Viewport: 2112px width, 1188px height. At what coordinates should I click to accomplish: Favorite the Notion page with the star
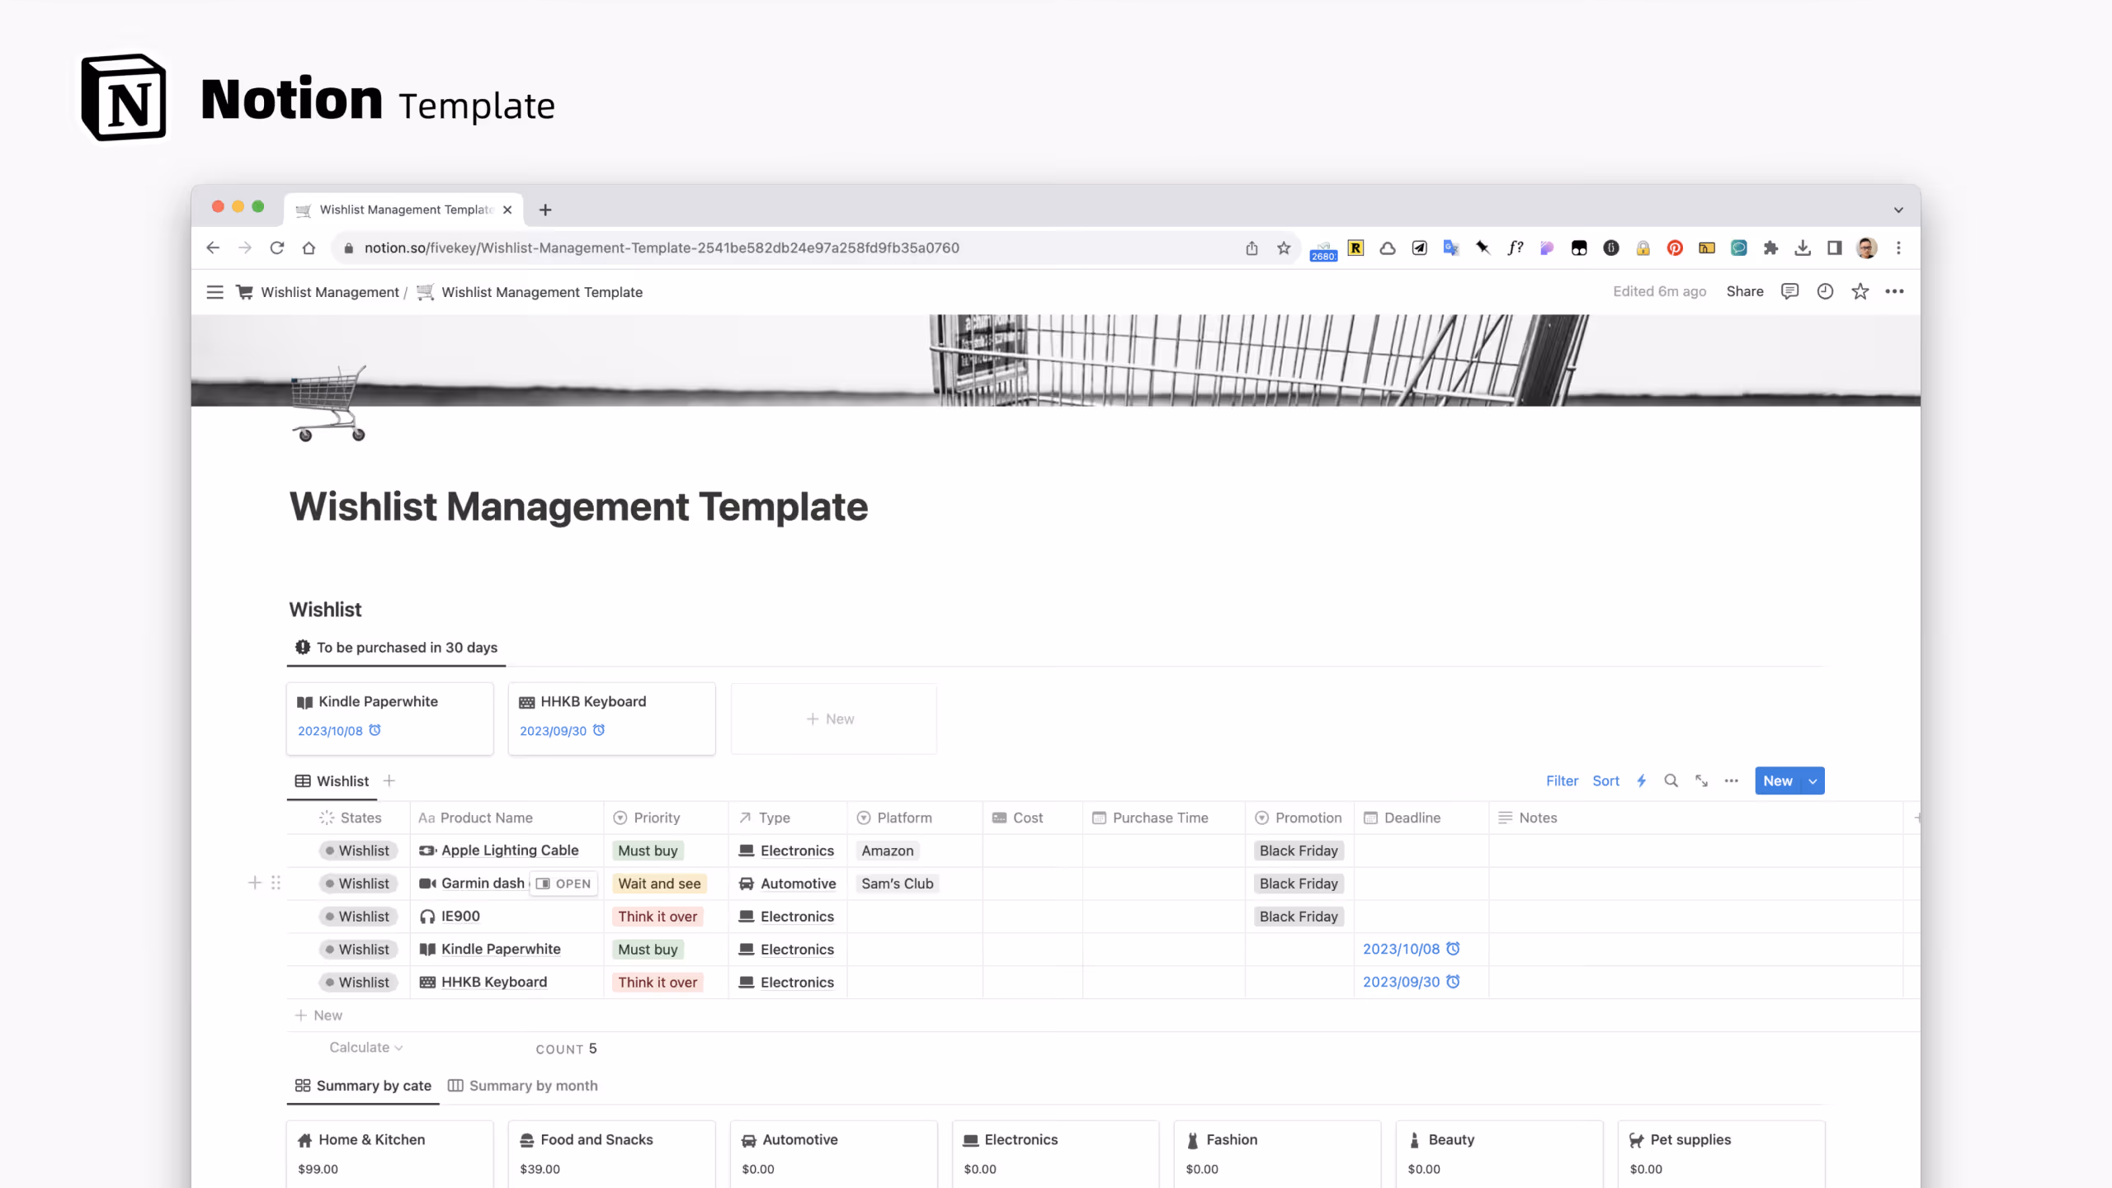(x=1860, y=291)
